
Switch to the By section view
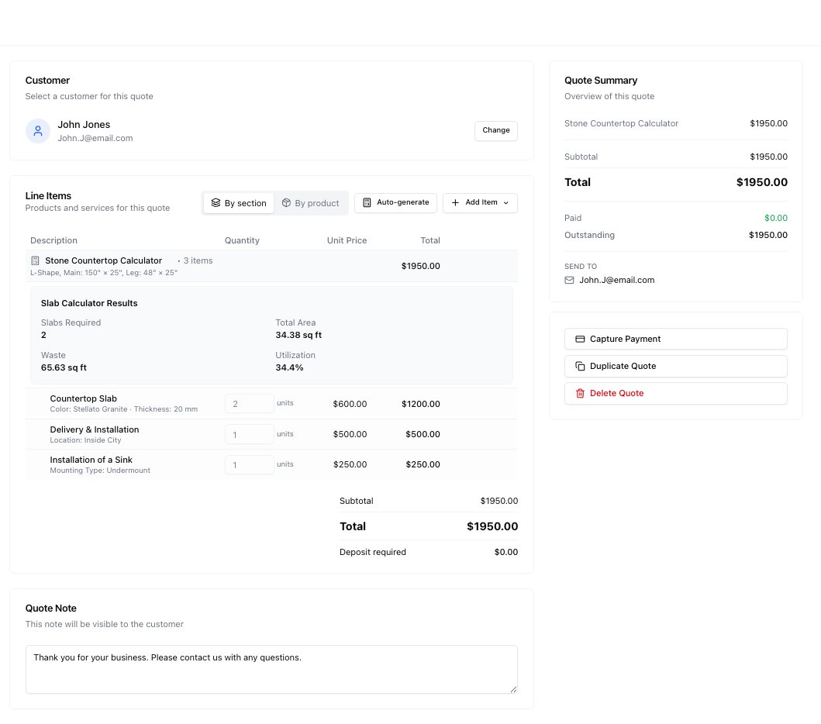[239, 202]
